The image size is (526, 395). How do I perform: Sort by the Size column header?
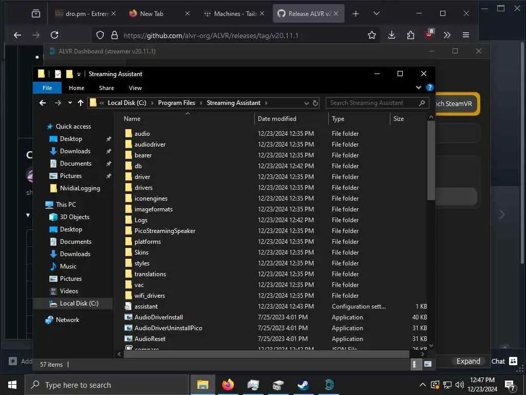click(399, 119)
